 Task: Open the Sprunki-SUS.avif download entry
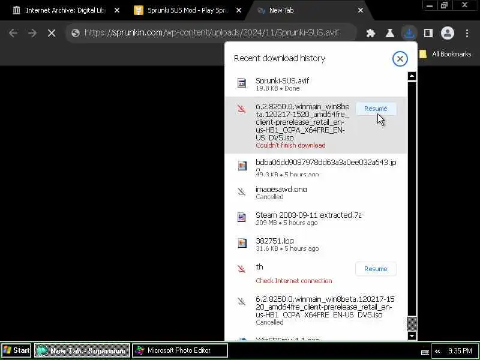[x=316, y=84]
